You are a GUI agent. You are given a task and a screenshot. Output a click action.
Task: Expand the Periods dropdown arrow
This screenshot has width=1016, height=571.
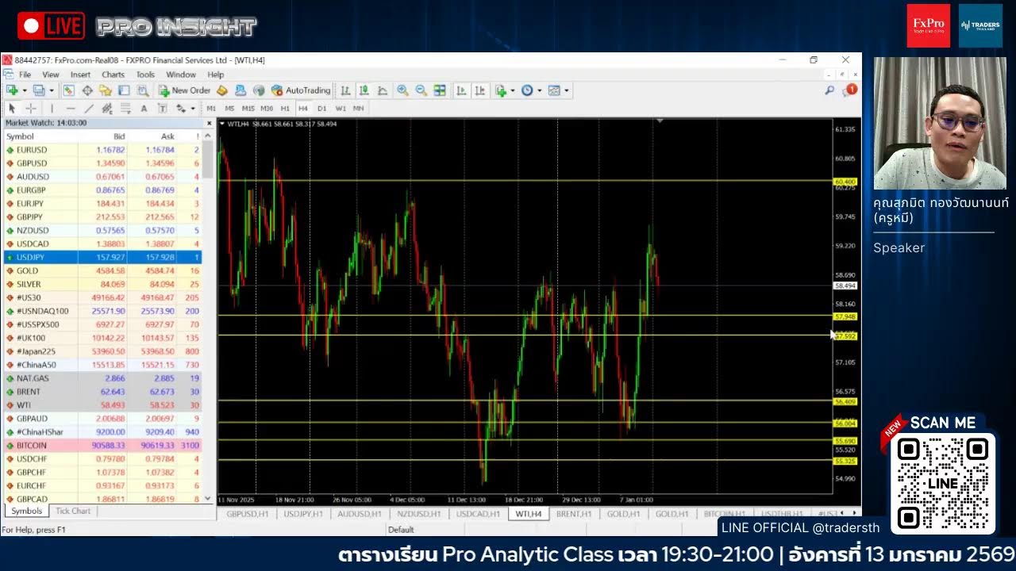(x=539, y=90)
